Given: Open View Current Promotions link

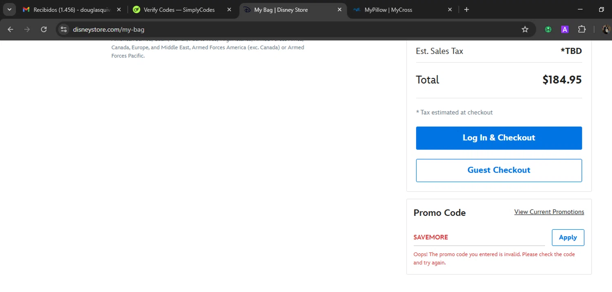Looking at the screenshot, I should [x=549, y=212].
